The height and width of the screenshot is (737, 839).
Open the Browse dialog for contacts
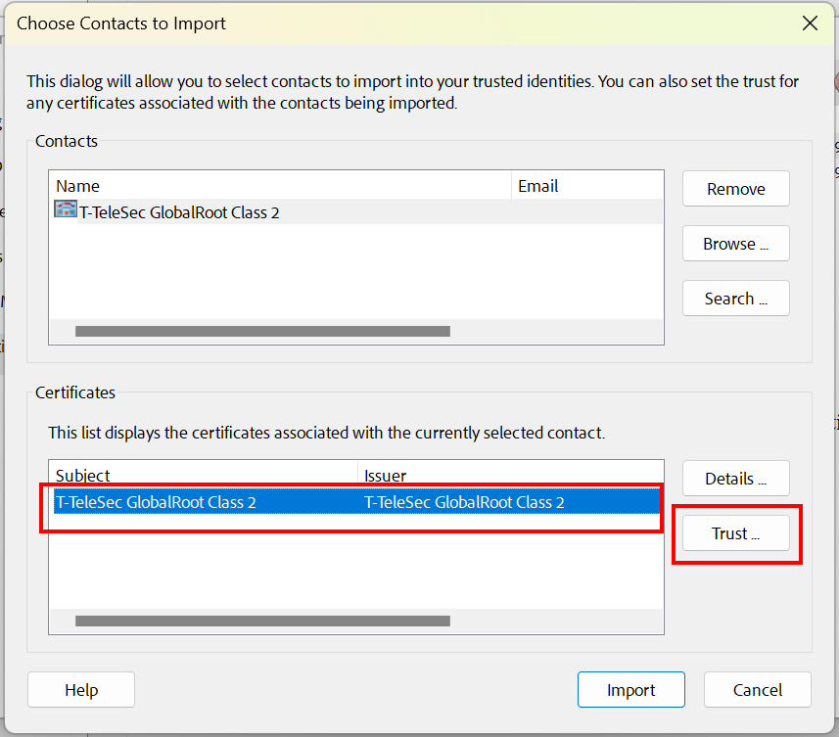click(x=735, y=243)
